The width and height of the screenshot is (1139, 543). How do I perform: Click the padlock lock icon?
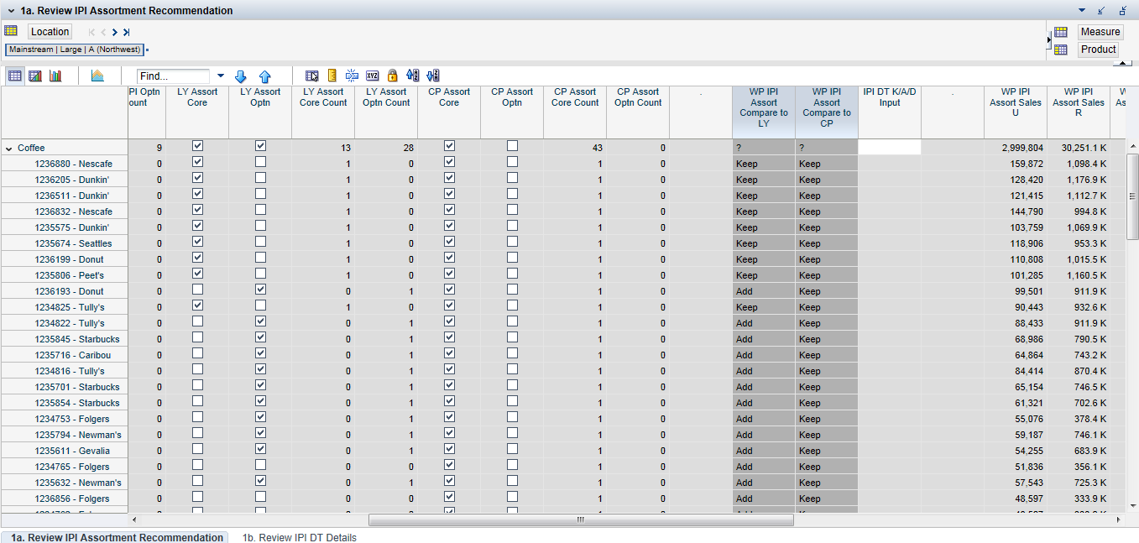click(392, 76)
